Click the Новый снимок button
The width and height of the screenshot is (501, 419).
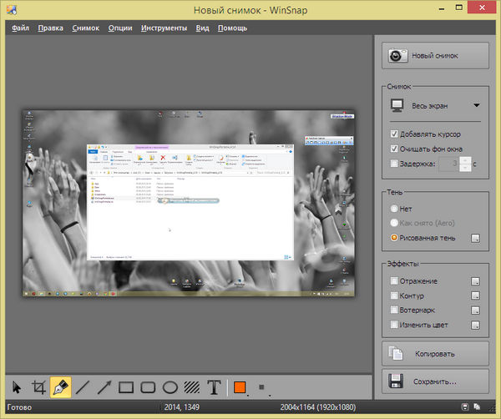pos(434,56)
